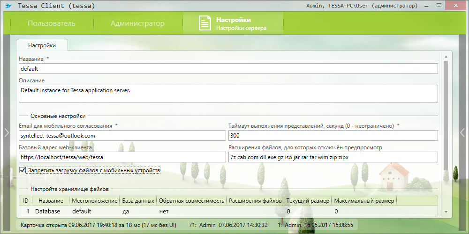Sort by Обратная совместимость column header
Image resolution: width=469 pixels, height=234 pixels.
click(x=191, y=201)
